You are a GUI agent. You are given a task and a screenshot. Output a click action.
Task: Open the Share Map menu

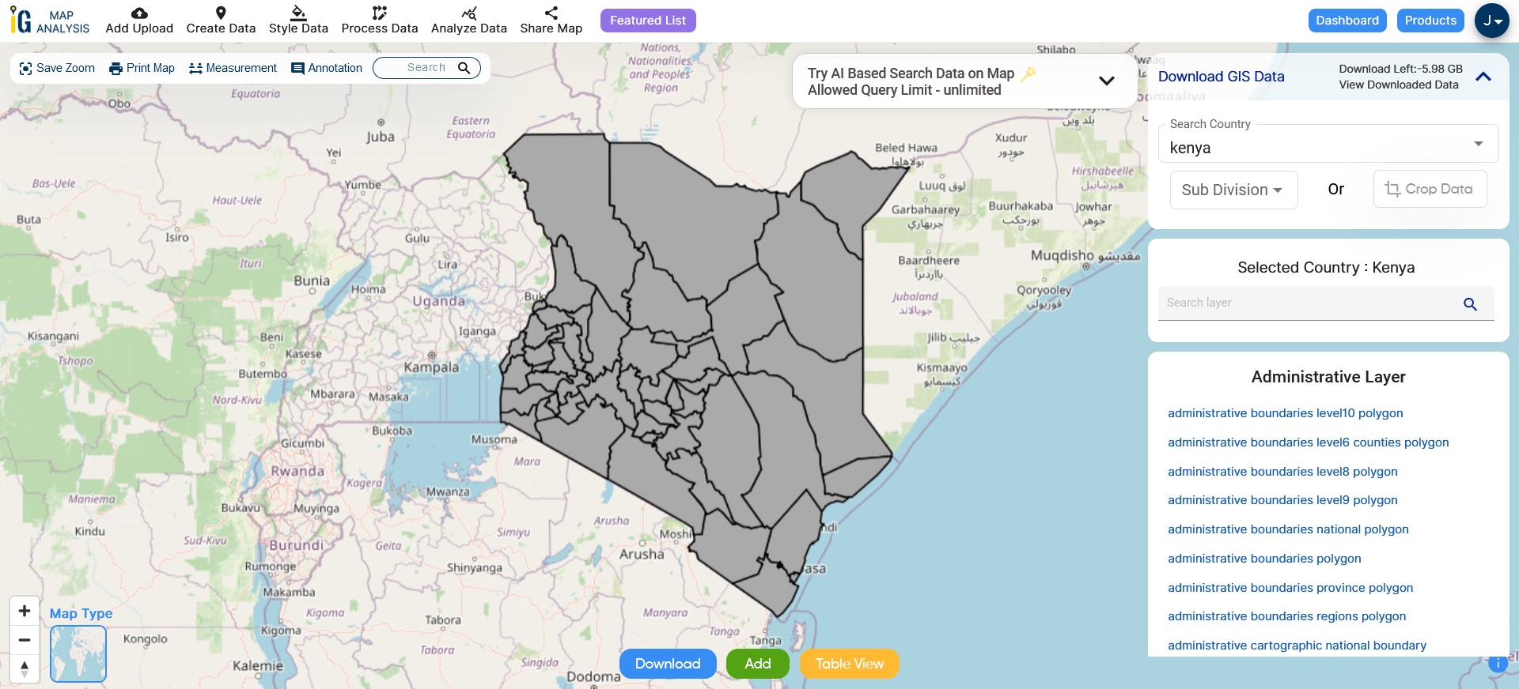551,21
